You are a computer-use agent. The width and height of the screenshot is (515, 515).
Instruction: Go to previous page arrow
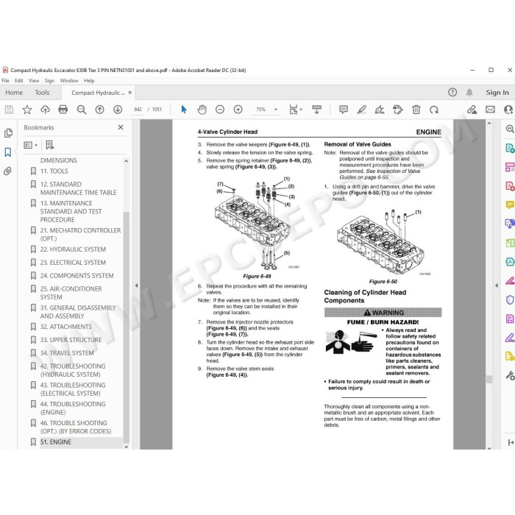click(x=99, y=110)
